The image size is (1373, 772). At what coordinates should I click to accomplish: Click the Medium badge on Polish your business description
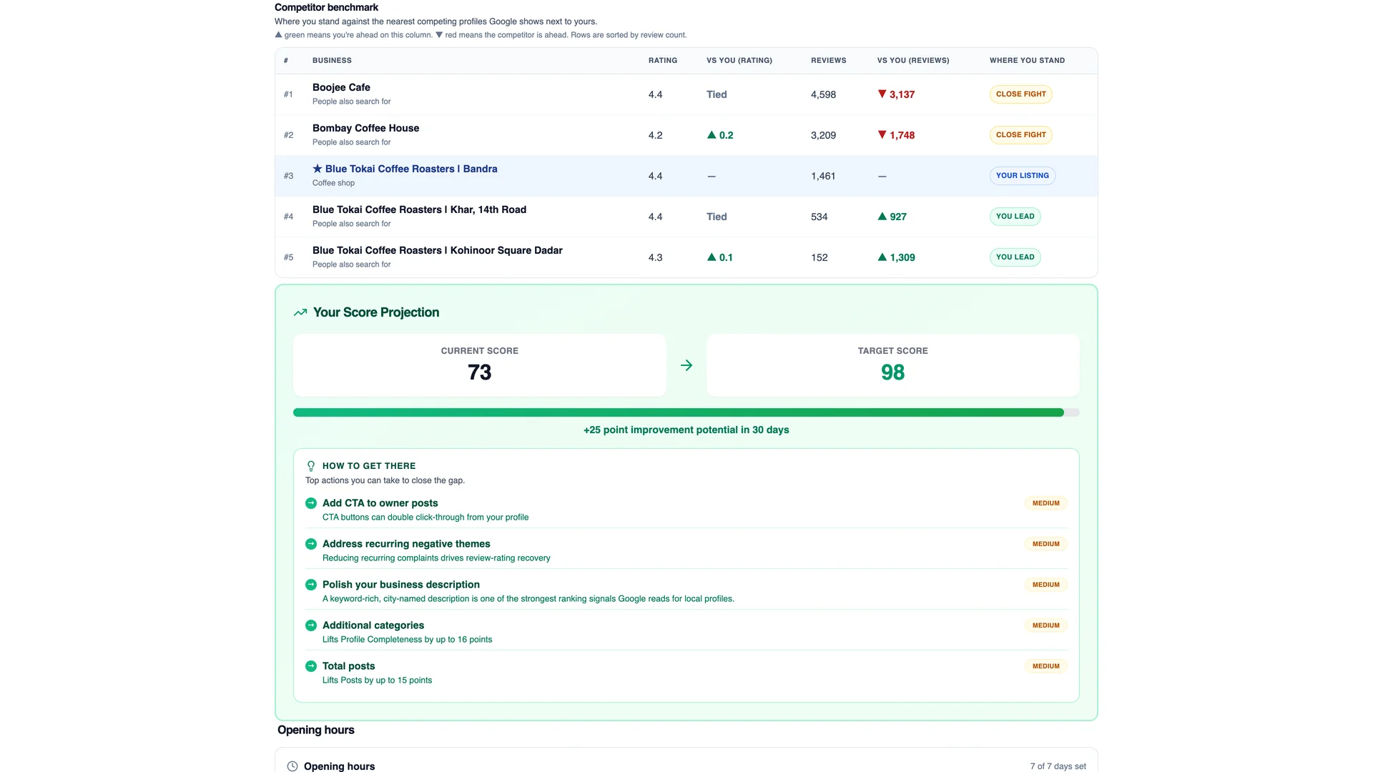pyautogui.click(x=1045, y=585)
